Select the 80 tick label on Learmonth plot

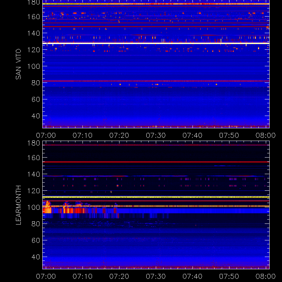[36, 224]
